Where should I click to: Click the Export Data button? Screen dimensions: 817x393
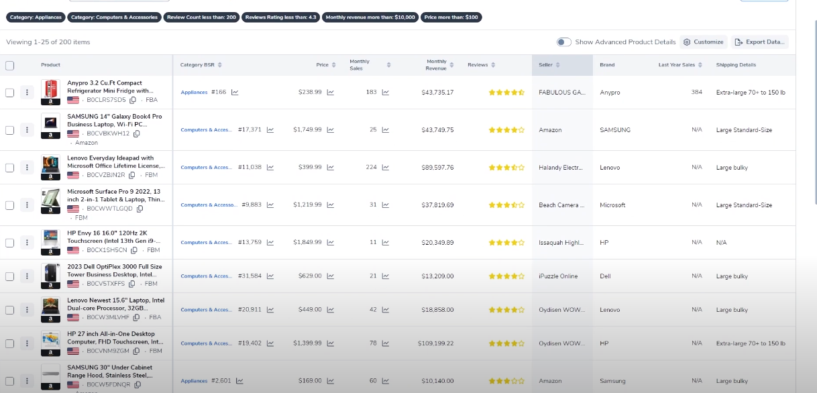760,42
